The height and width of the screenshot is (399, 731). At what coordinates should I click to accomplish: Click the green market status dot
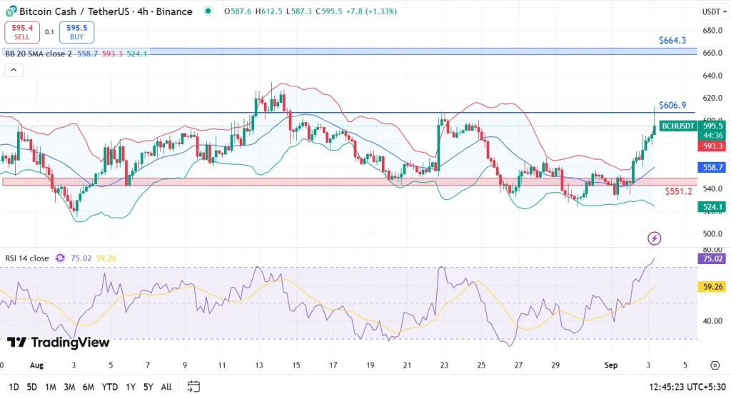click(x=208, y=11)
